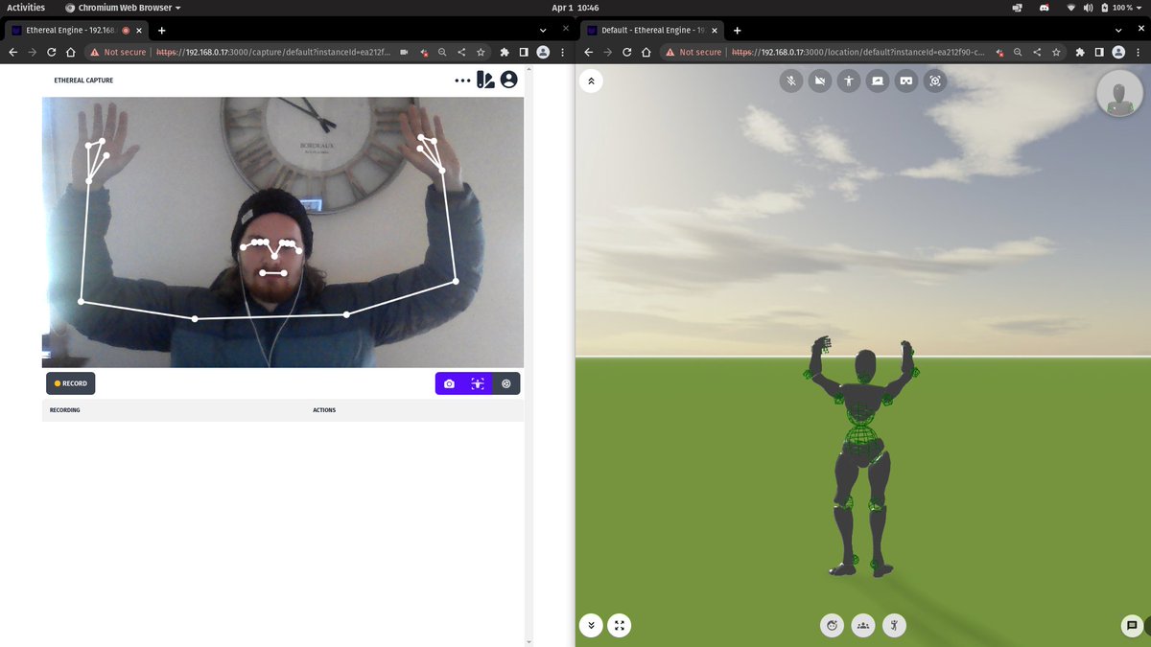The width and height of the screenshot is (1151, 647).
Task: Click Not secure warning in left browser
Action: tap(119, 52)
